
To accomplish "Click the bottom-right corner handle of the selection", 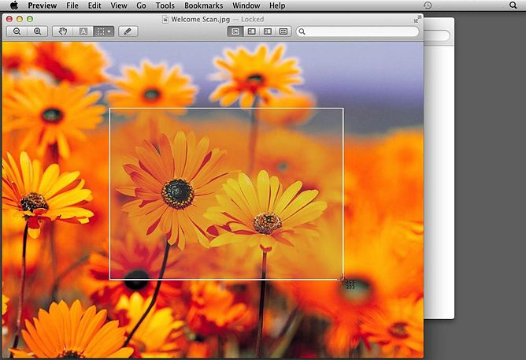I will 343,279.
